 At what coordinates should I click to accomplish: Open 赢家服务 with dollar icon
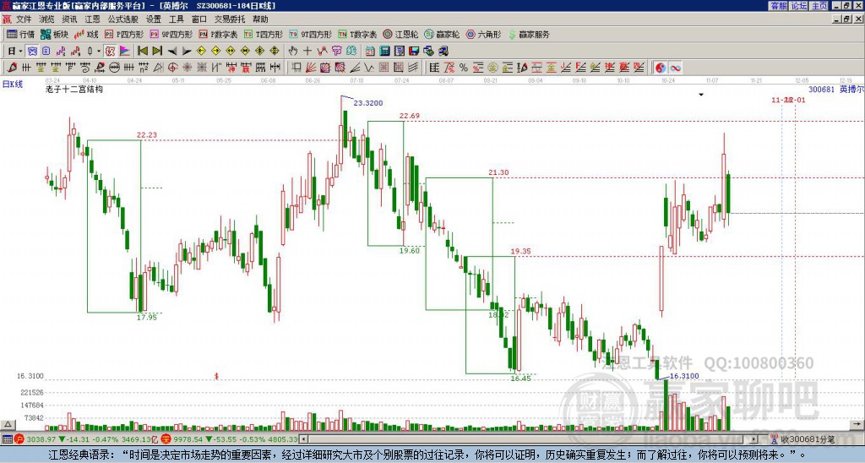pyautogui.click(x=529, y=34)
